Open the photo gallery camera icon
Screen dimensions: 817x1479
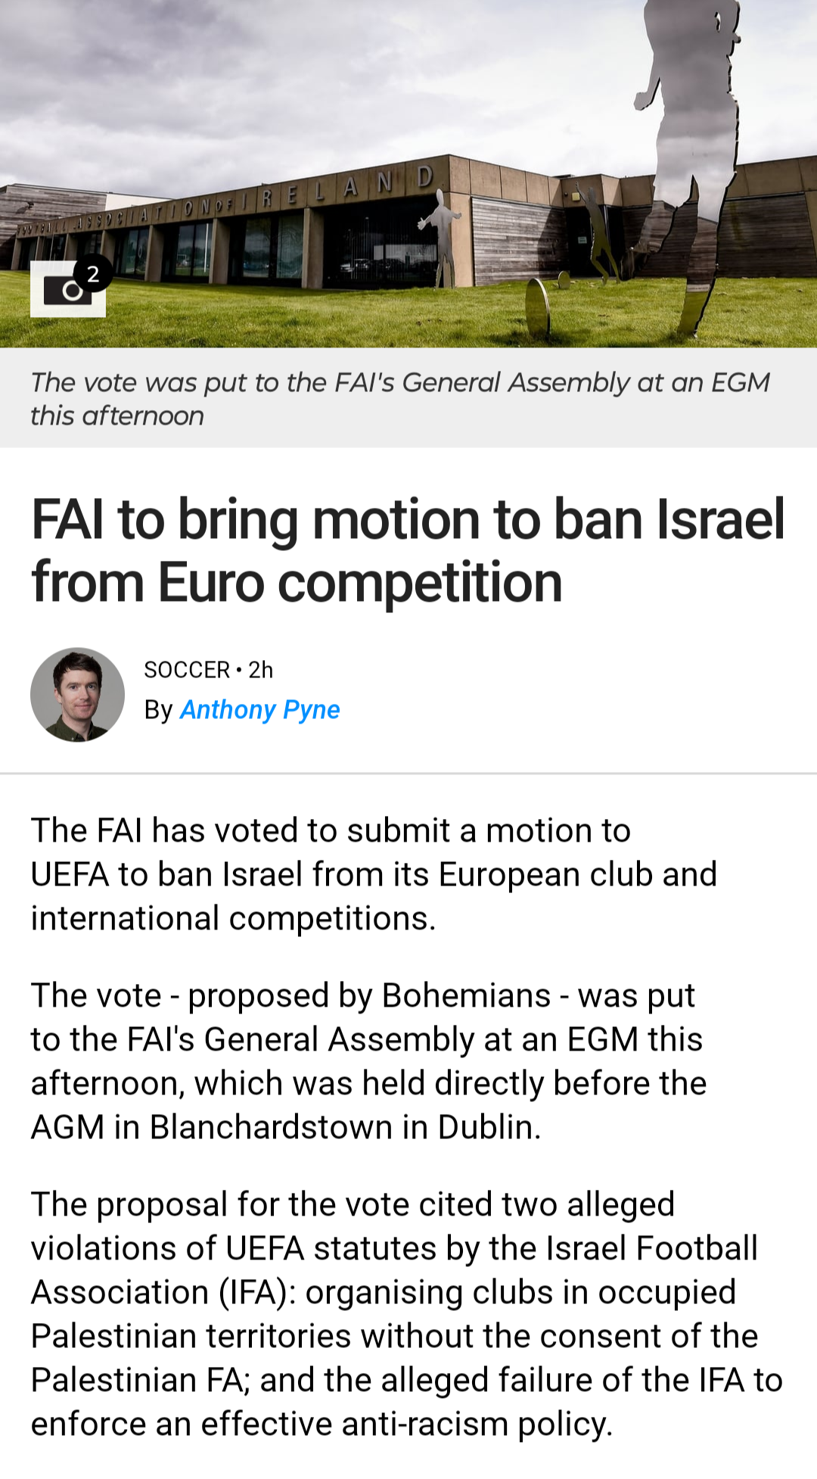pyautogui.click(x=67, y=291)
